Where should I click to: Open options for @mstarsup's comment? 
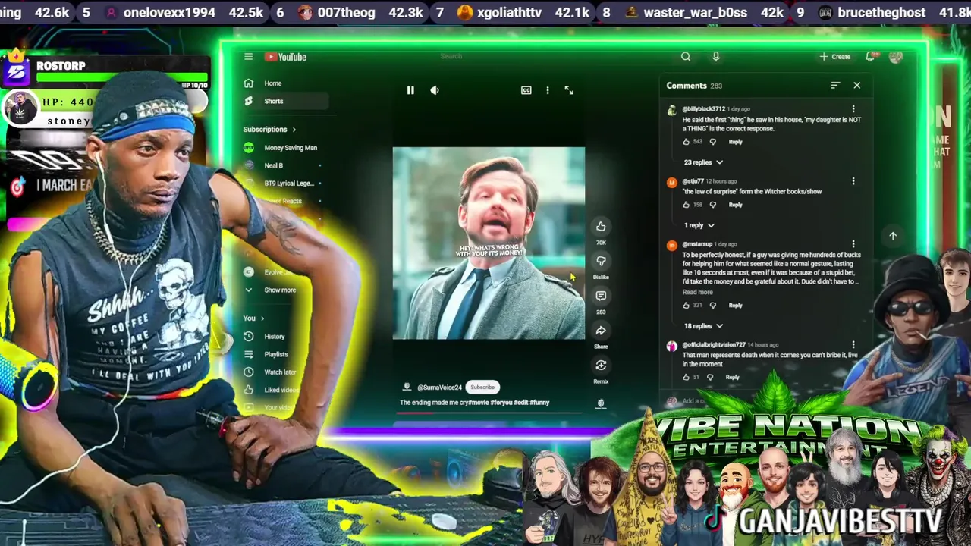tap(853, 244)
